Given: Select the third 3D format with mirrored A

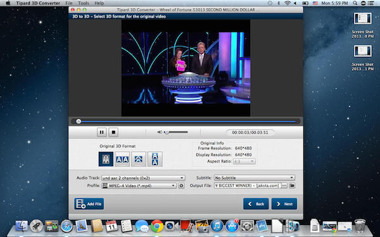Looking at the screenshot, I should click(x=138, y=159).
